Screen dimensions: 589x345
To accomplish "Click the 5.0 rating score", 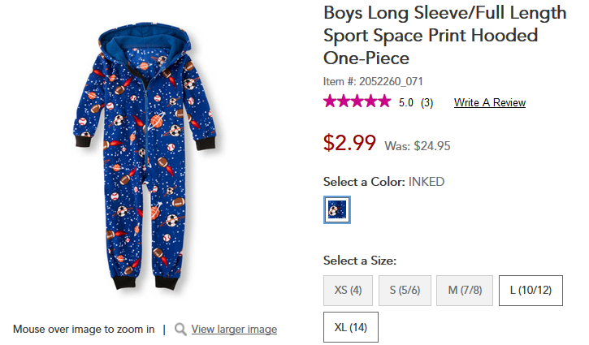I will pyautogui.click(x=405, y=102).
